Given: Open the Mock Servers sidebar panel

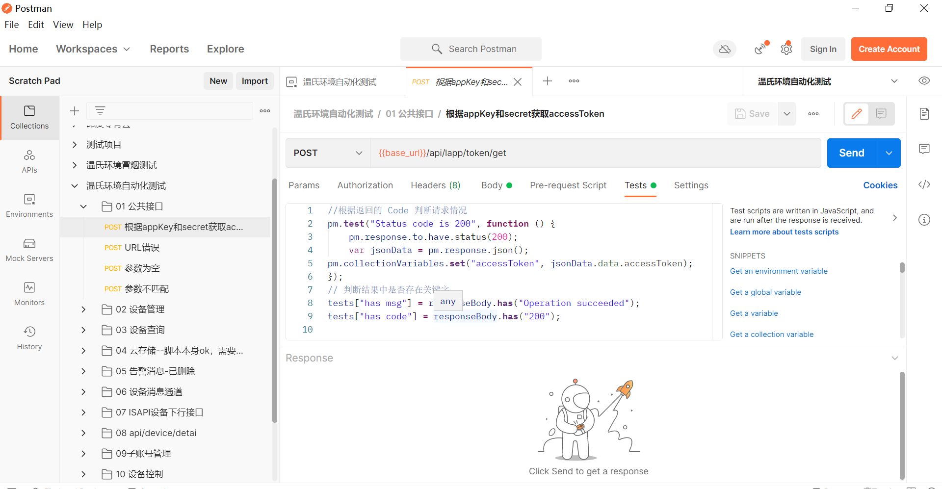Looking at the screenshot, I should coord(29,250).
